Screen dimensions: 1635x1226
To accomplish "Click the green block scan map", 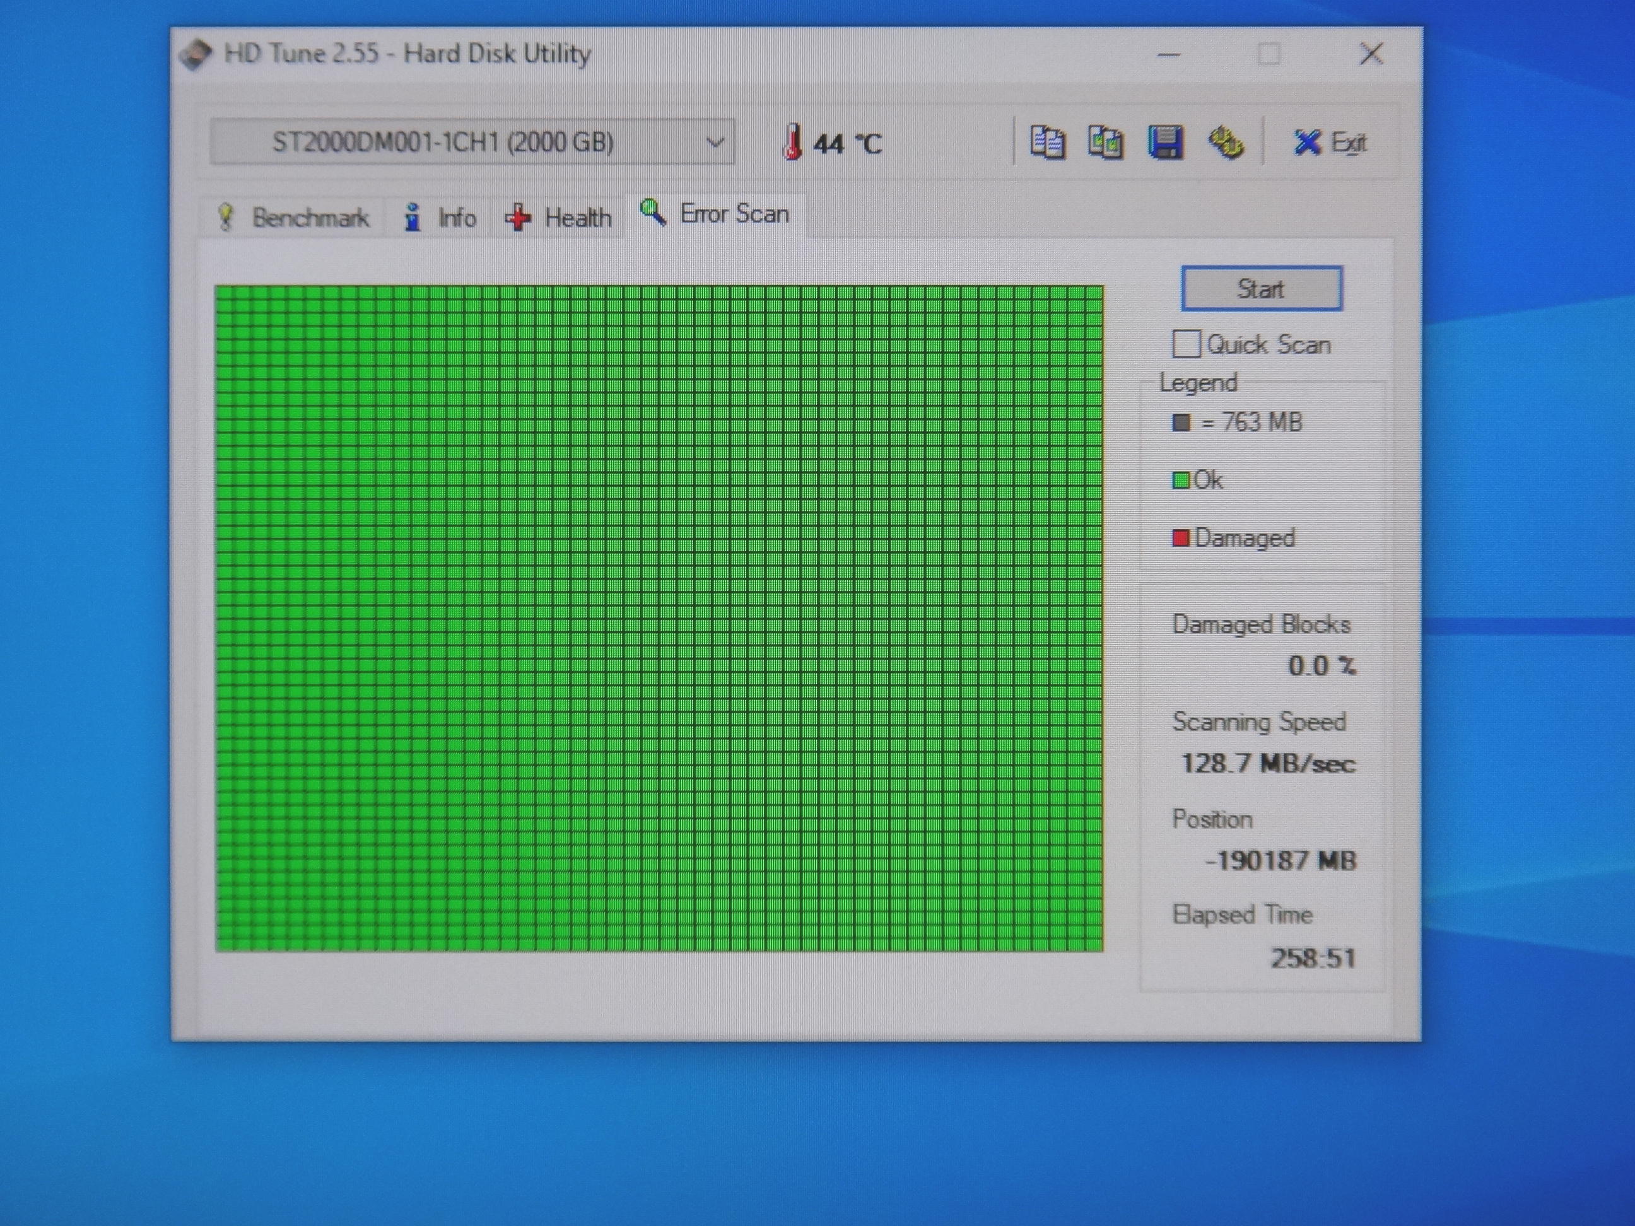I will click(x=659, y=619).
